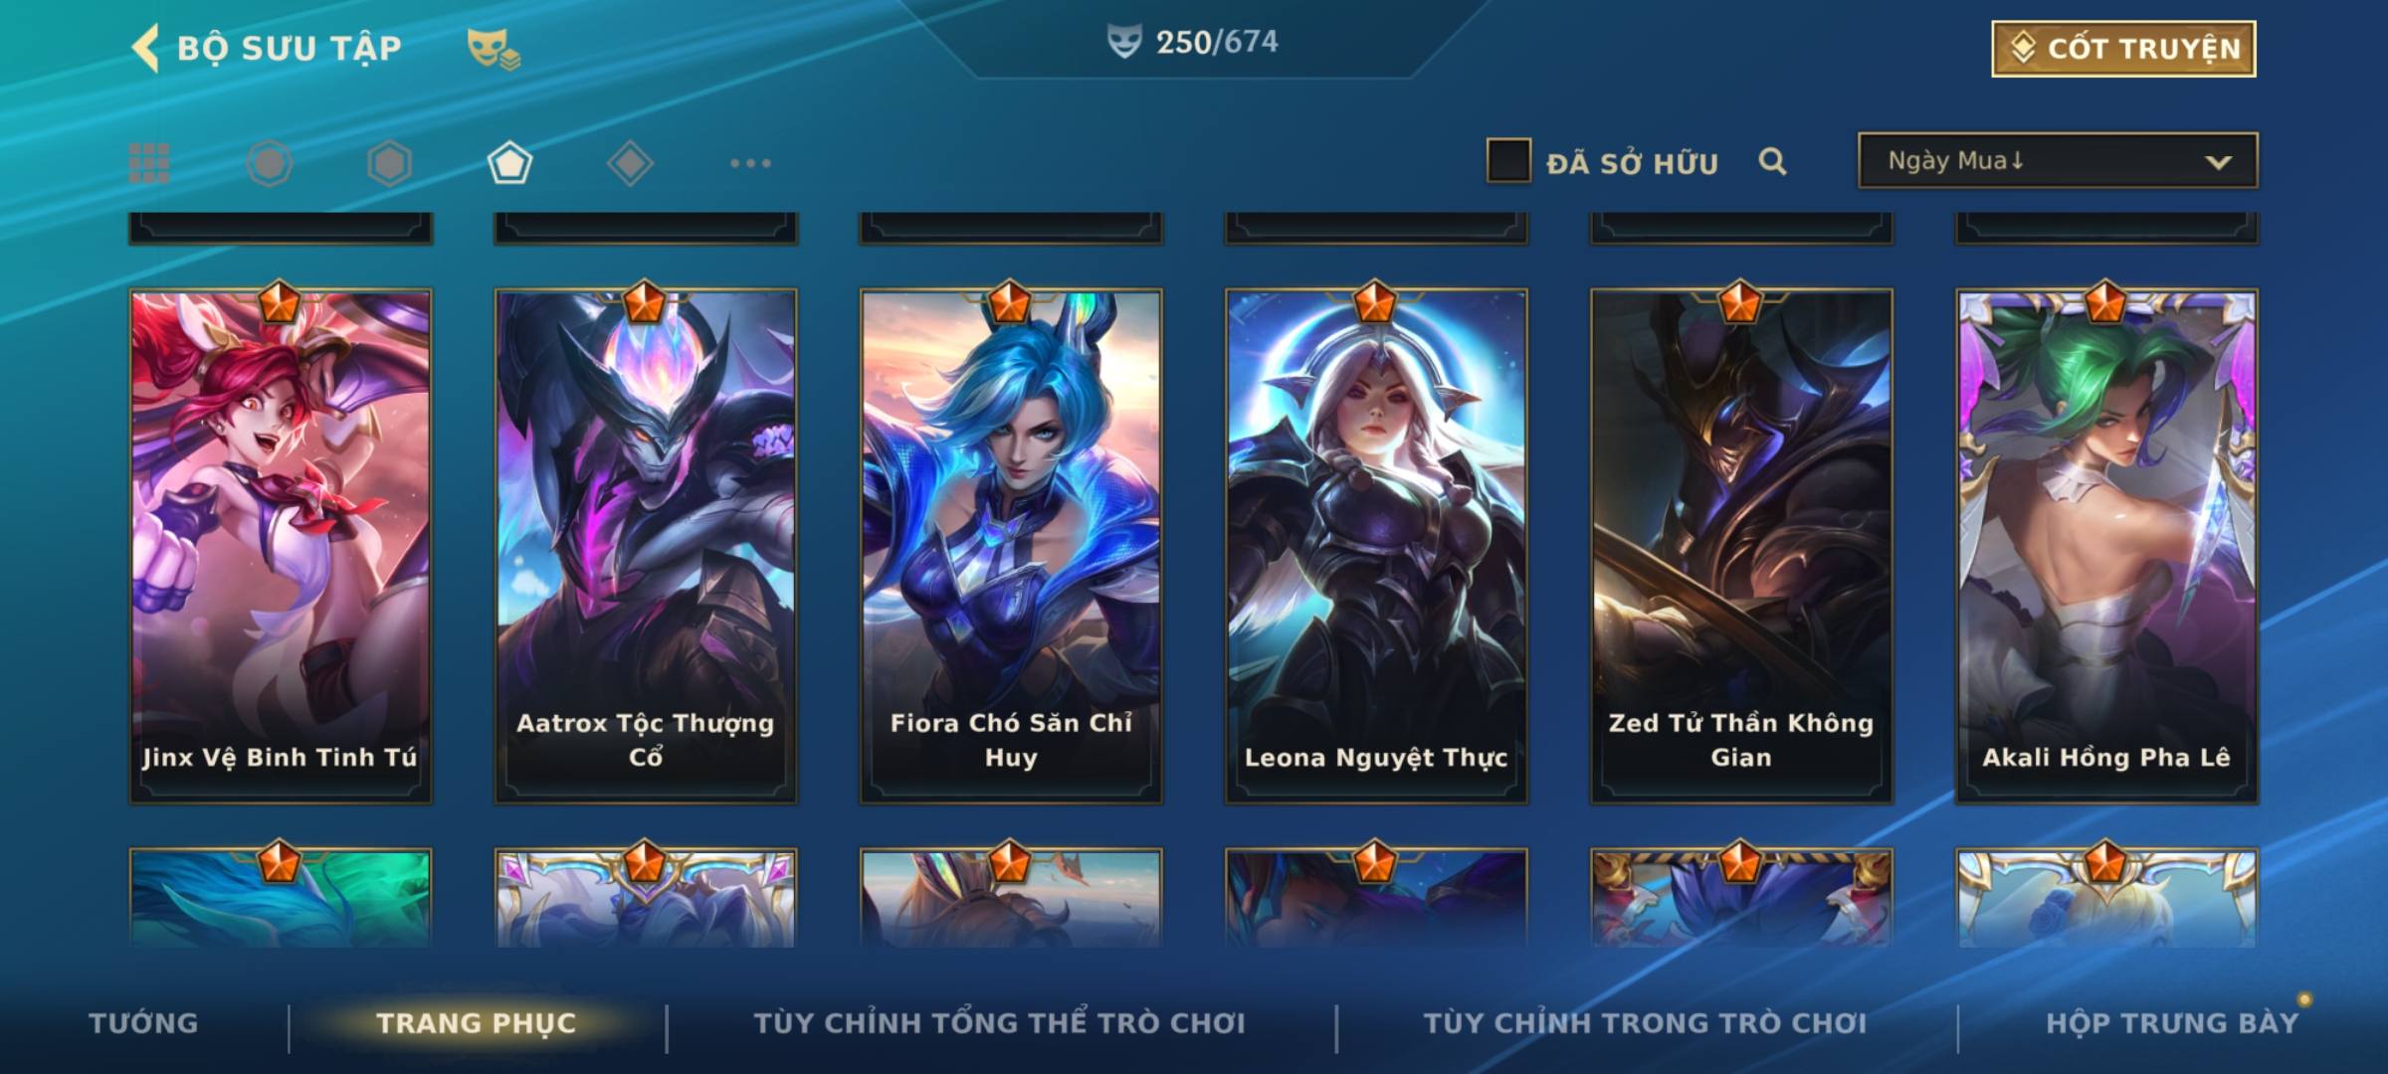The width and height of the screenshot is (2388, 1074).
Task: Select the all-skins grid filter icon
Action: click(149, 163)
